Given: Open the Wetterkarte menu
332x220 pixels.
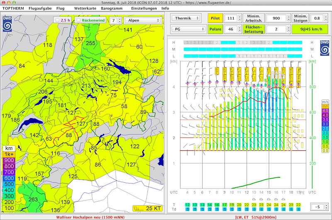Looking at the screenshot, I should [x=85, y=8].
